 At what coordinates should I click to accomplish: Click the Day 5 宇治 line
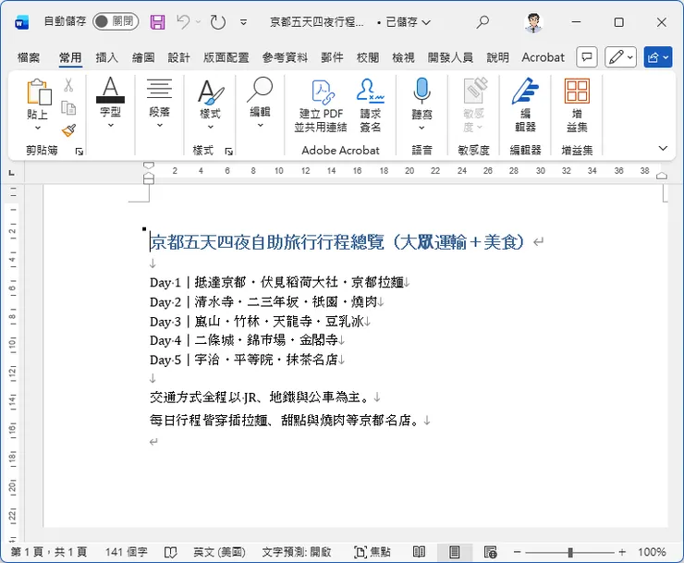tap(244, 360)
